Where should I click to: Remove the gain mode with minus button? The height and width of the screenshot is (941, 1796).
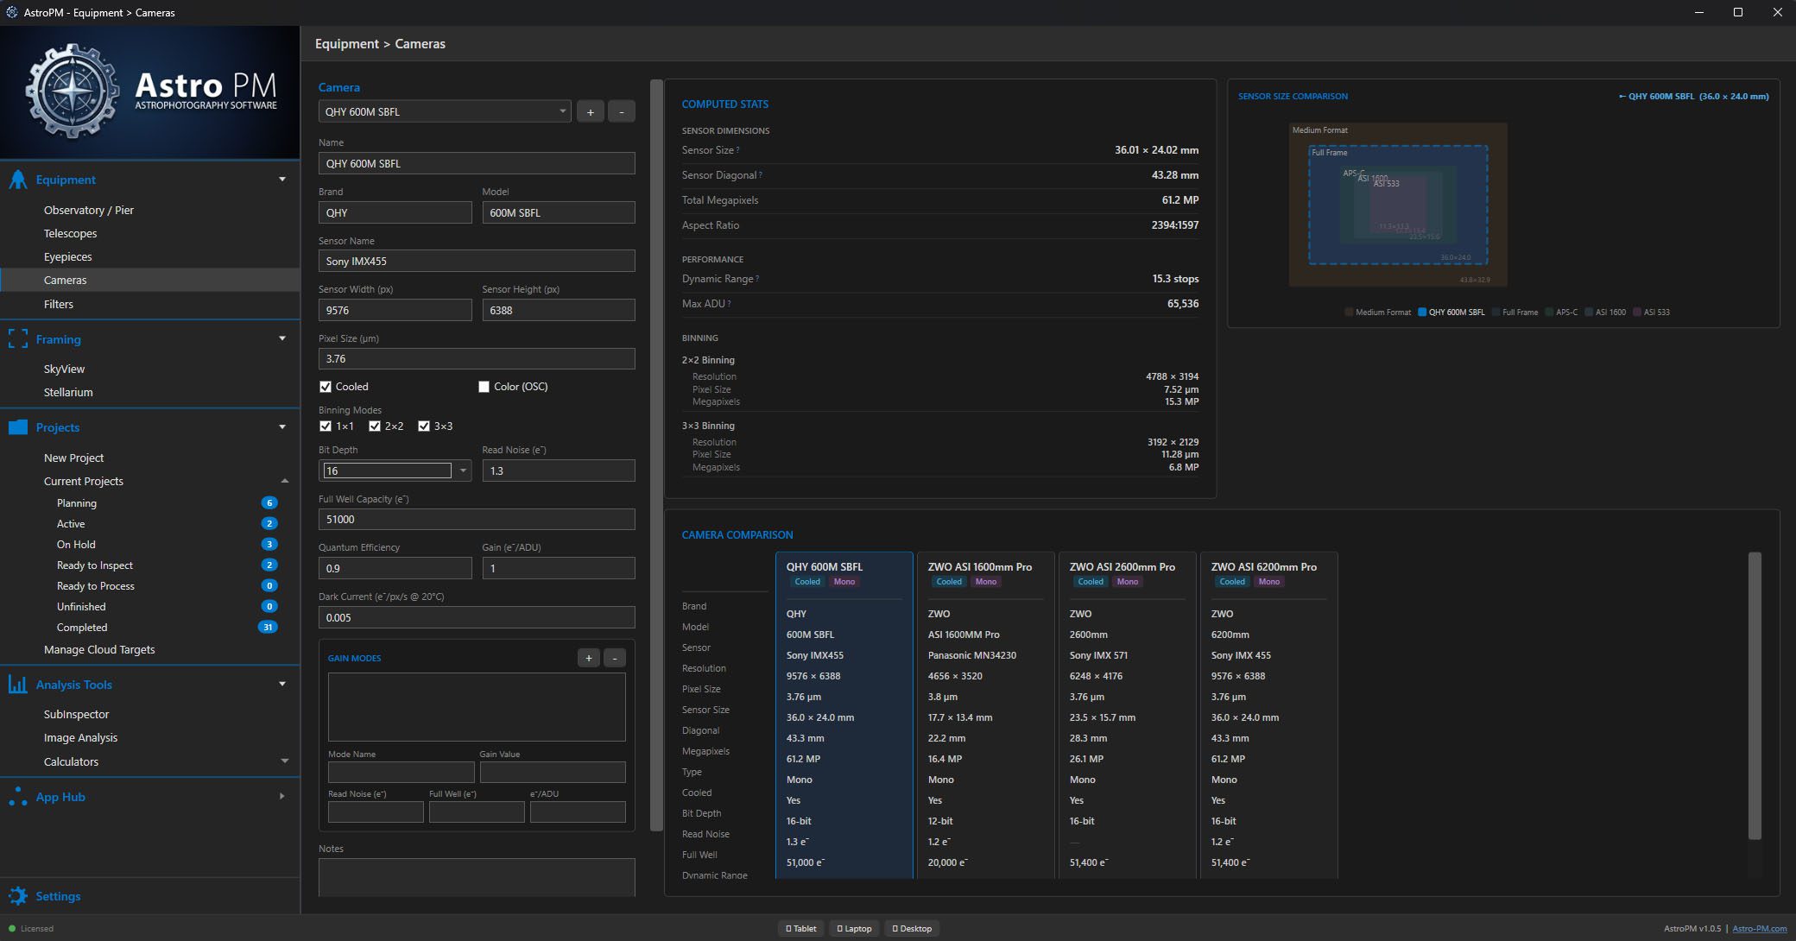[x=615, y=658]
